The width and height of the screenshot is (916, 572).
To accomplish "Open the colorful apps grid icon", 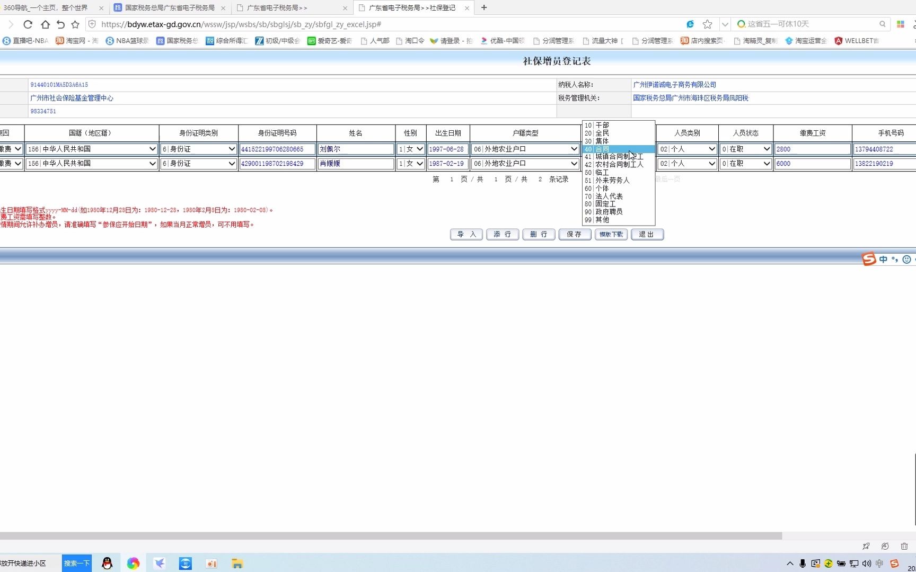I will click(x=900, y=24).
